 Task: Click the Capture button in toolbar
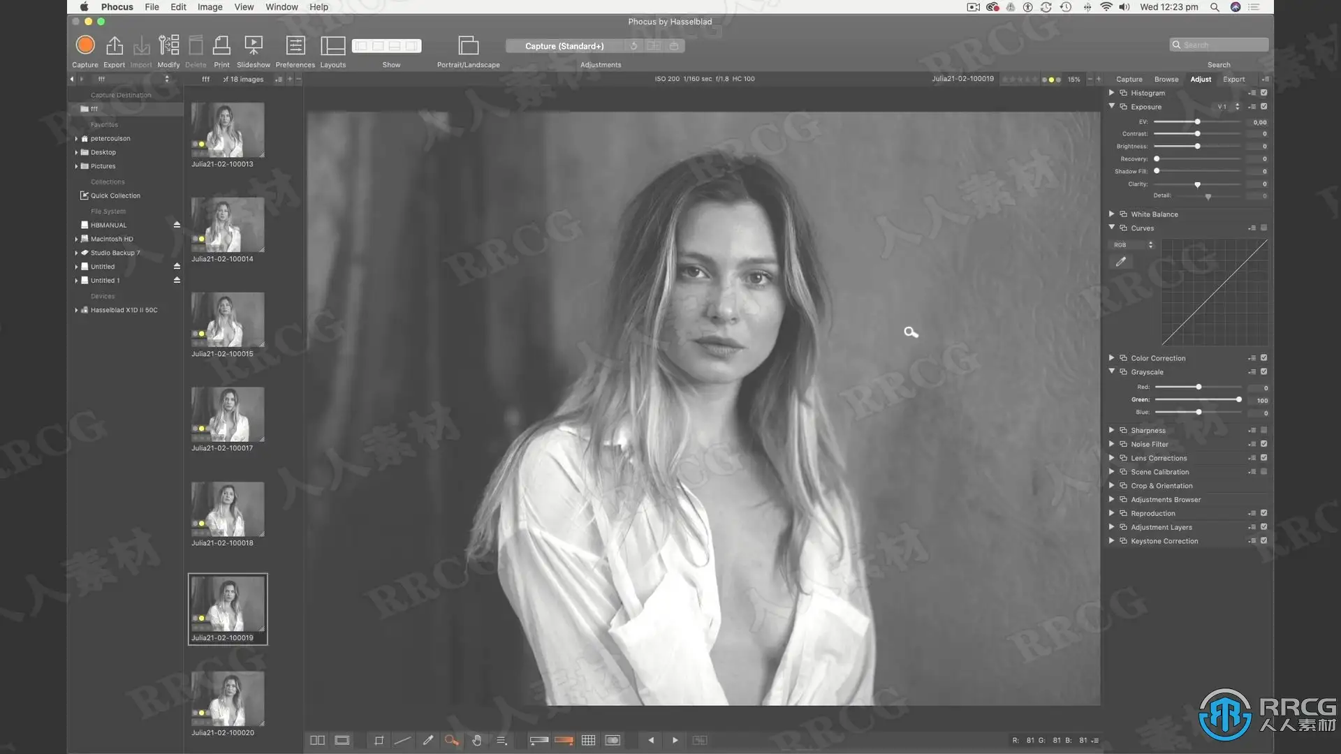[x=85, y=46]
